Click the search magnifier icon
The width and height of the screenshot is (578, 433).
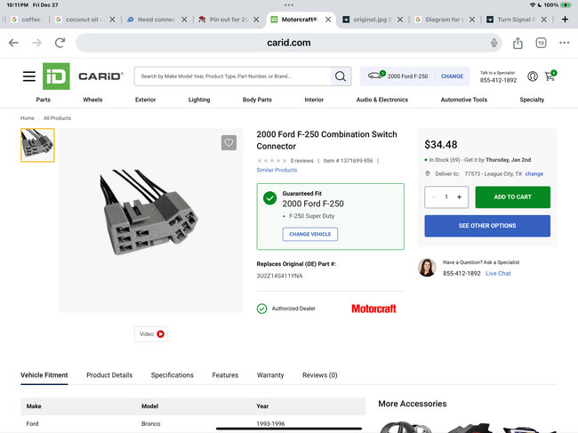[341, 76]
